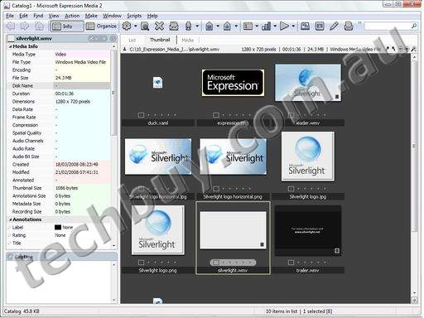Click the first folder import toolbar icon

[x=210, y=26]
